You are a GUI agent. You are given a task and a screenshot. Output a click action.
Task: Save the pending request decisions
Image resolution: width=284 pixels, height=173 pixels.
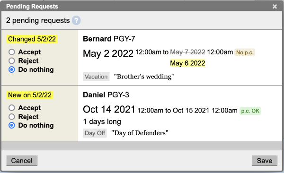click(x=265, y=161)
